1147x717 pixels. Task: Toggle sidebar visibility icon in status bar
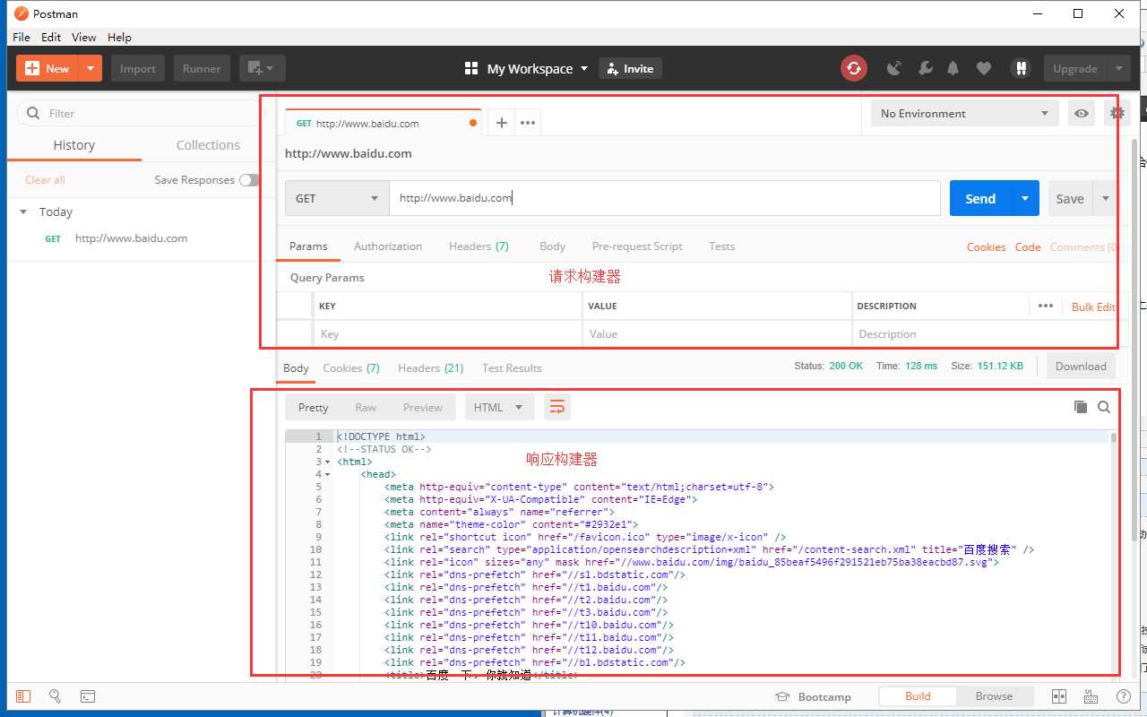(x=23, y=695)
